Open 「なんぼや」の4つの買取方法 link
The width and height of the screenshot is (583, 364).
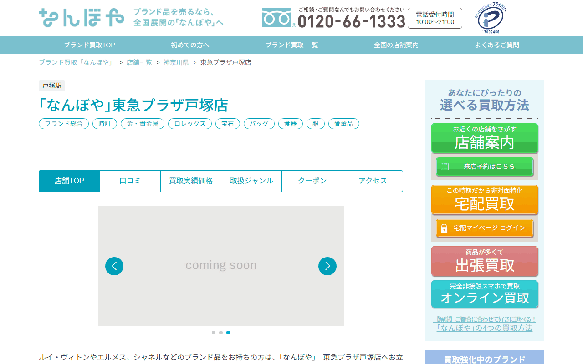click(x=485, y=328)
